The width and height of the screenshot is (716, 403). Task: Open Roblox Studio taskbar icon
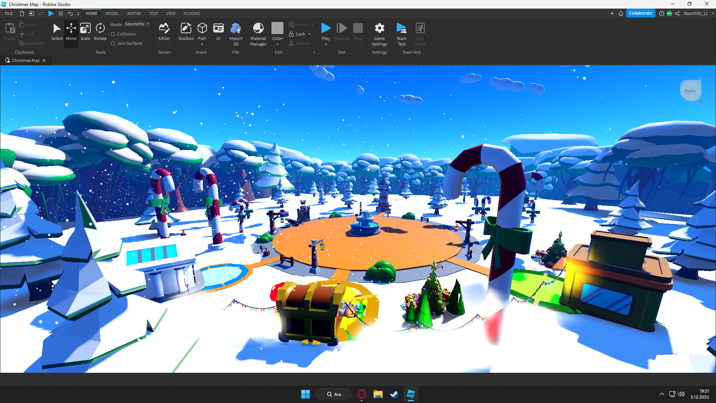point(411,394)
